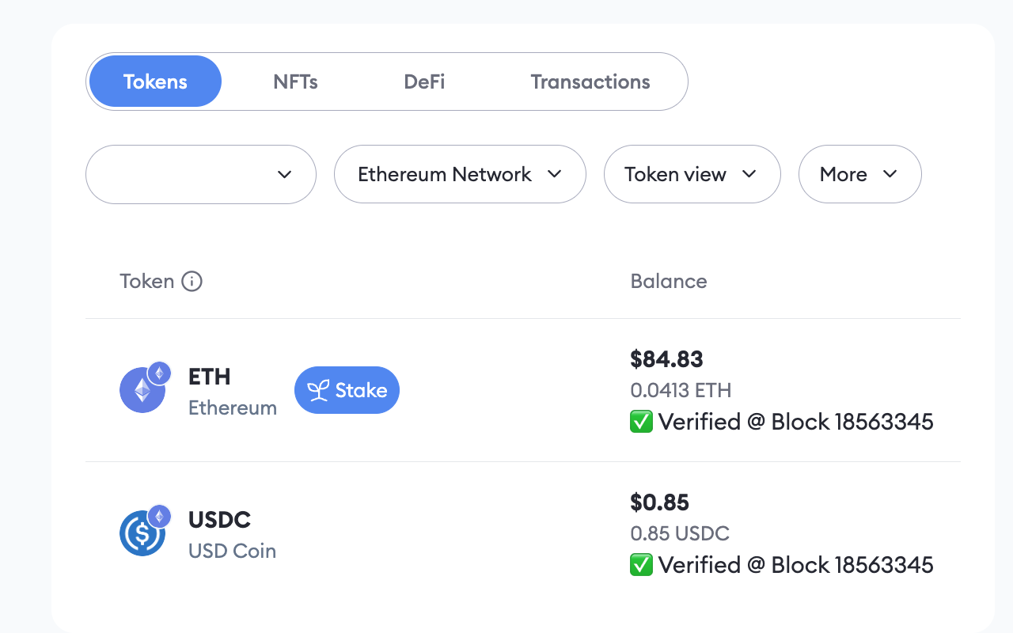
Task: Click the Verified @ Block 18563345 link on ETH
Action: tap(795, 422)
